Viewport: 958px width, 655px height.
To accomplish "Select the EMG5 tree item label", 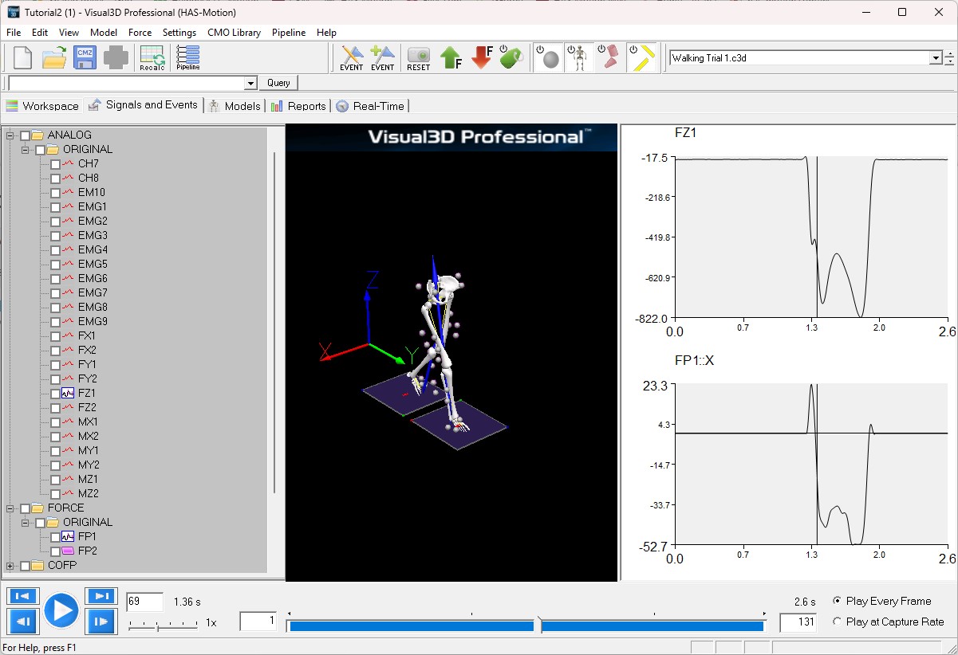I will 93,265.
